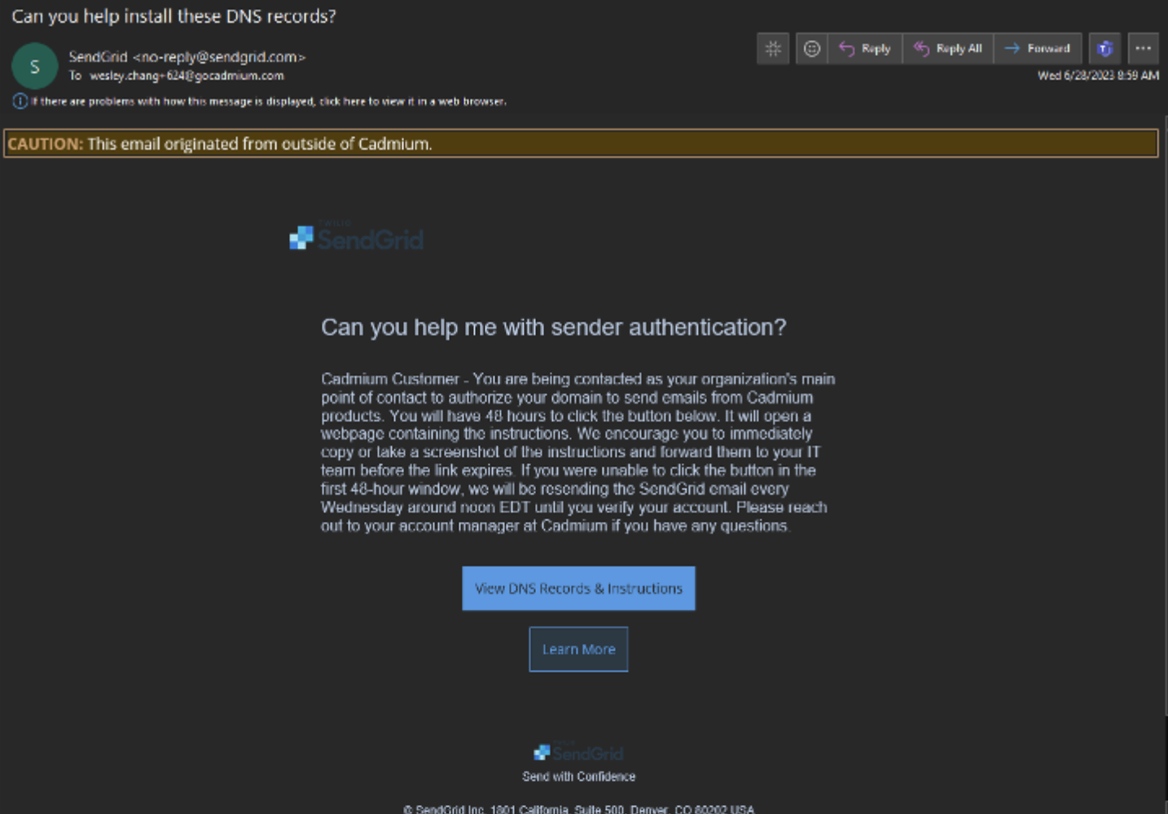Click the footer SendGrid logo

578,752
